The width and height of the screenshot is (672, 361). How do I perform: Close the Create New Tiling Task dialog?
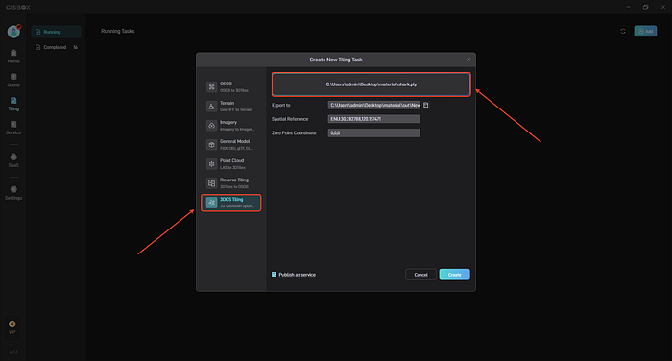tap(468, 60)
